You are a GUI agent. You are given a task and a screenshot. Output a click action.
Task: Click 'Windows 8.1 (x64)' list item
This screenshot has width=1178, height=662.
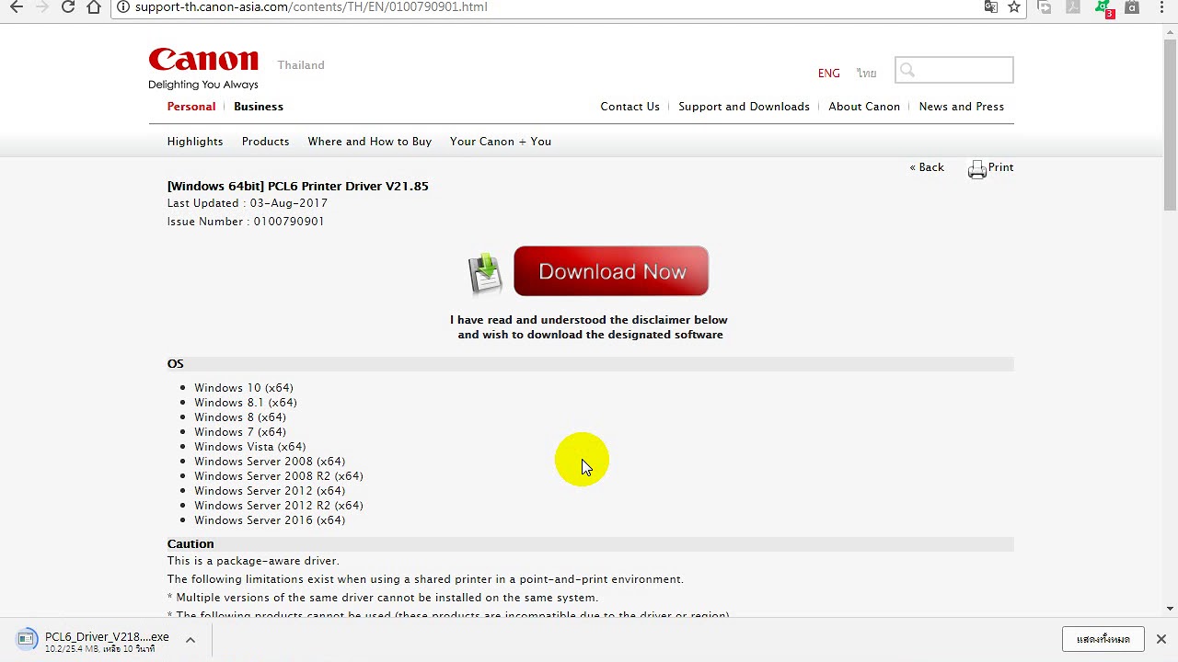pyautogui.click(x=246, y=403)
